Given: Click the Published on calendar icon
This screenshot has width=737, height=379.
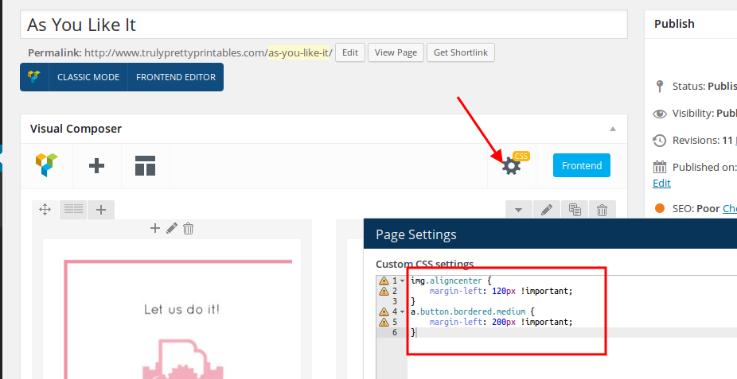Looking at the screenshot, I should (660, 167).
